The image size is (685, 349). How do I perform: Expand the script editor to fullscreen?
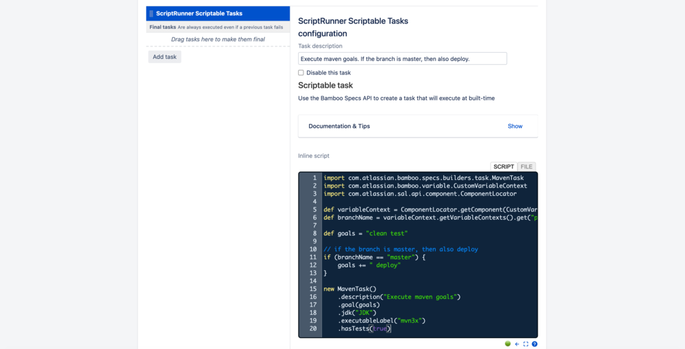tap(525, 344)
